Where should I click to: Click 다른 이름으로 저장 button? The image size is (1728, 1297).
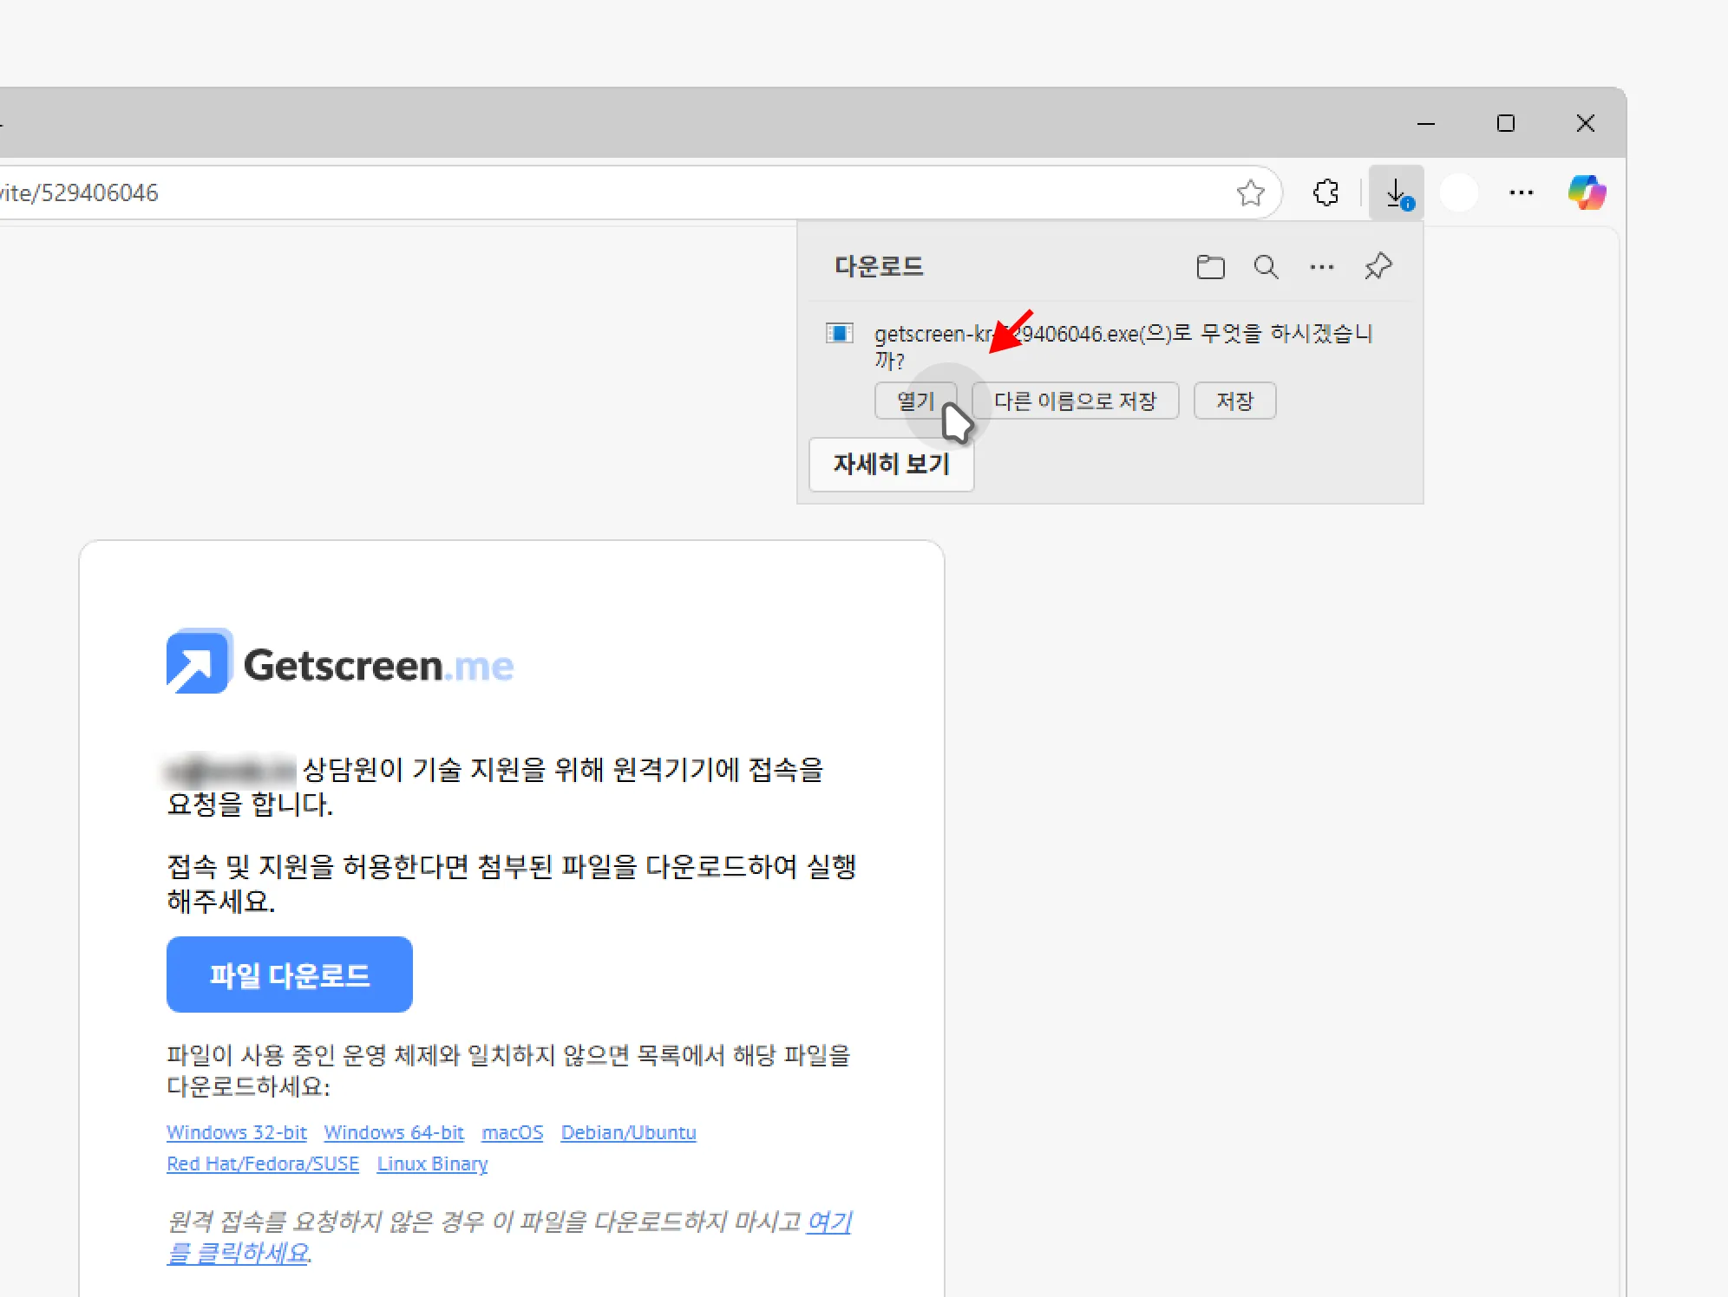(1075, 401)
